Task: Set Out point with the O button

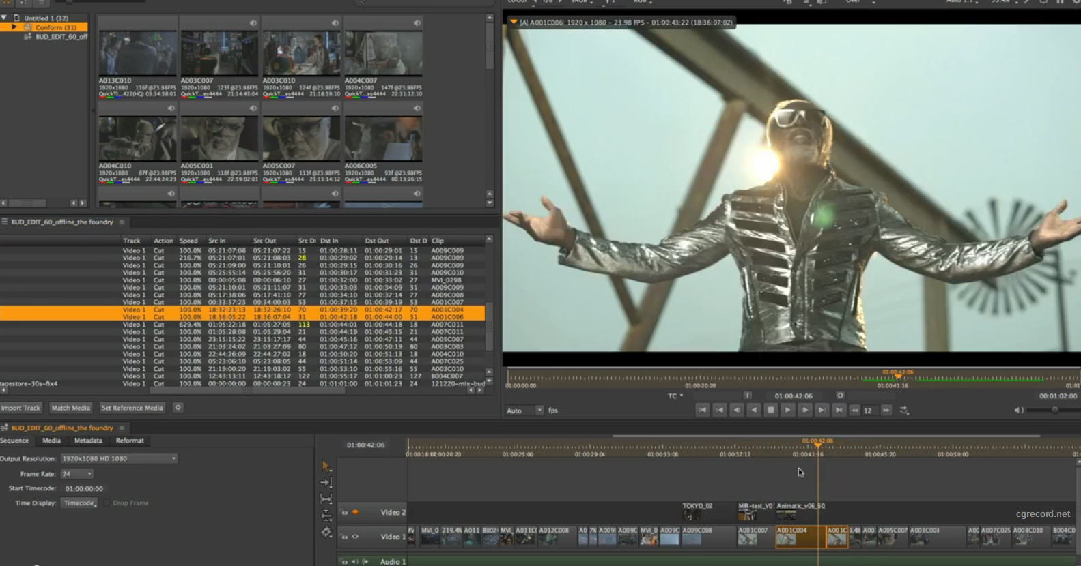Action: point(840,396)
